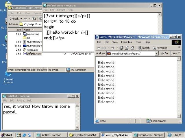Click My Computer icon in Explorer status bar
Viewport: 185px width, 138px height.
coord(68,70)
